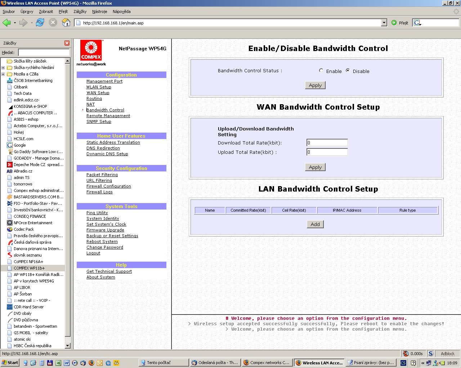Open the Záložky menu
The height and width of the screenshot is (368, 461).
(x=80, y=11)
